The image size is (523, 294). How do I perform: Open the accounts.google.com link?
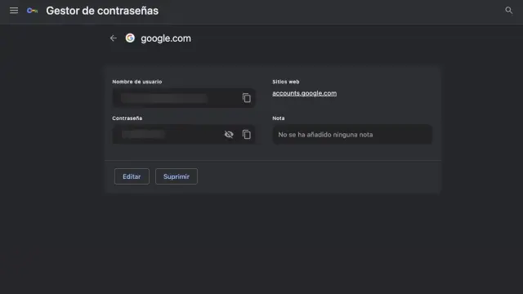click(x=304, y=93)
